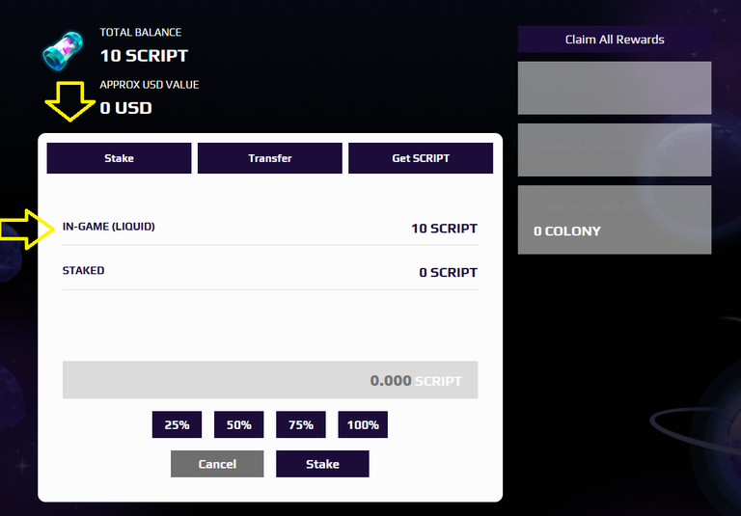This screenshot has height=516, width=741.
Task: Confirm with the bottom Stake button
Action: point(322,464)
